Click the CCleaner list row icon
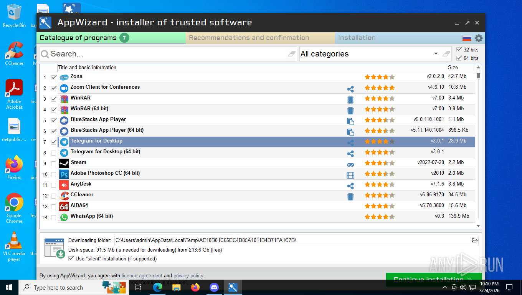 [x=64, y=196]
